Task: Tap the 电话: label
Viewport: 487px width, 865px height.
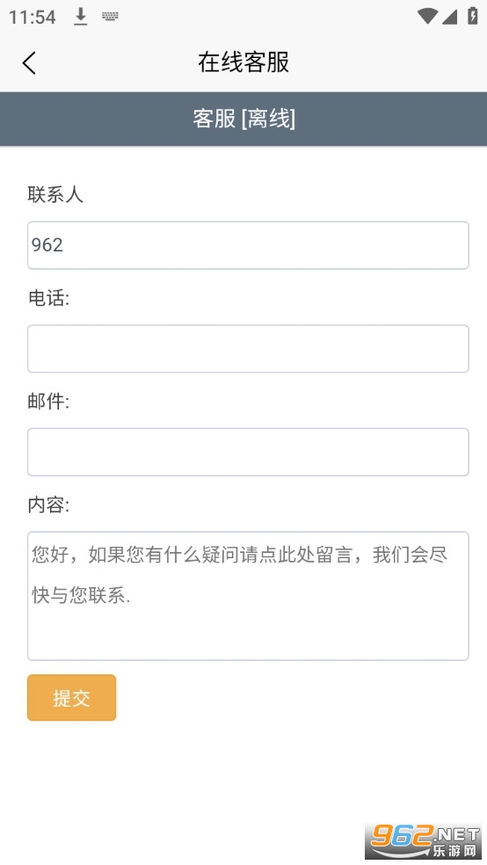Action: (48, 298)
